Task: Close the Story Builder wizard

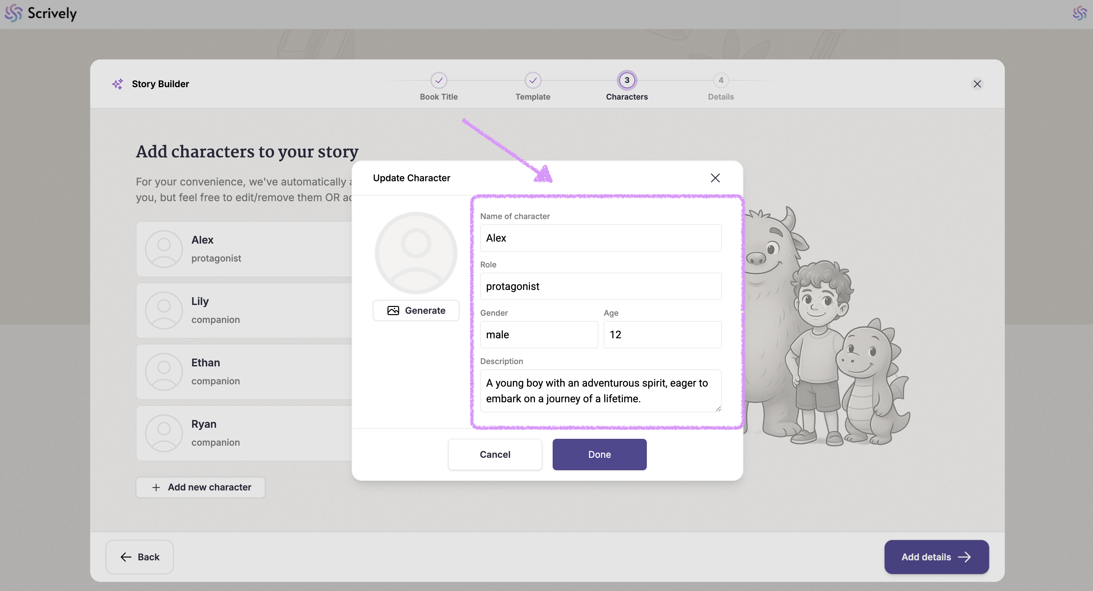Action: coord(977,84)
